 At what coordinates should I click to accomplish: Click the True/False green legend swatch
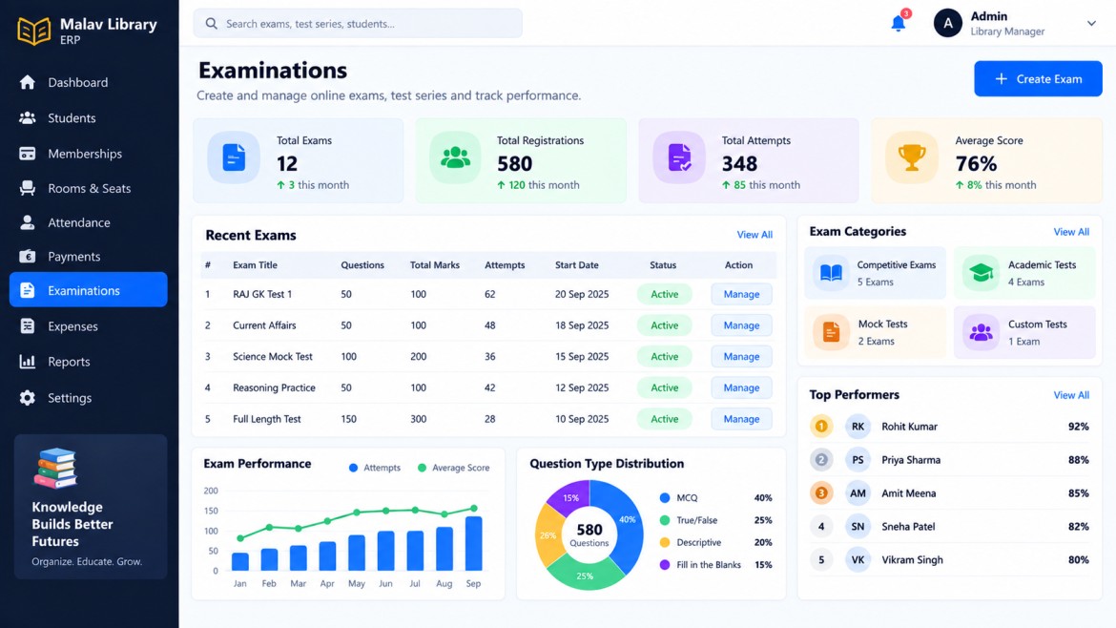[x=665, y=520]
